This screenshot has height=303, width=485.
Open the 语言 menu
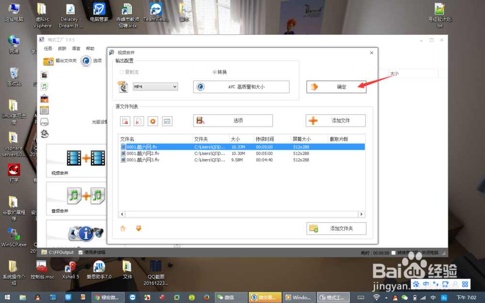[76, 48]
